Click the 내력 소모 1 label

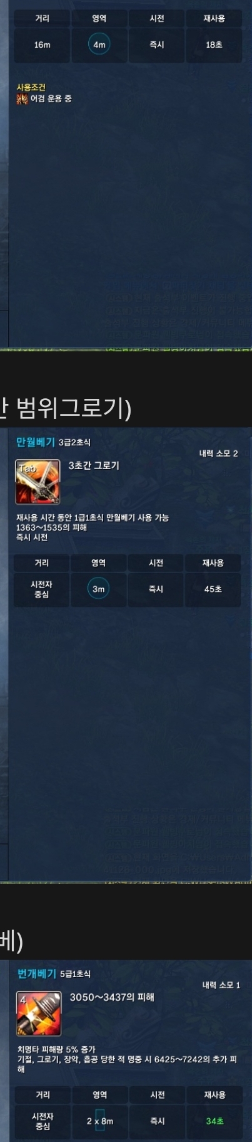point(221,985)
